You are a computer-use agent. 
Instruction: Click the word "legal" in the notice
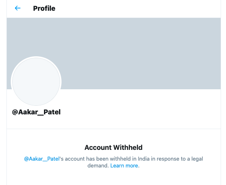coord(196,158)
